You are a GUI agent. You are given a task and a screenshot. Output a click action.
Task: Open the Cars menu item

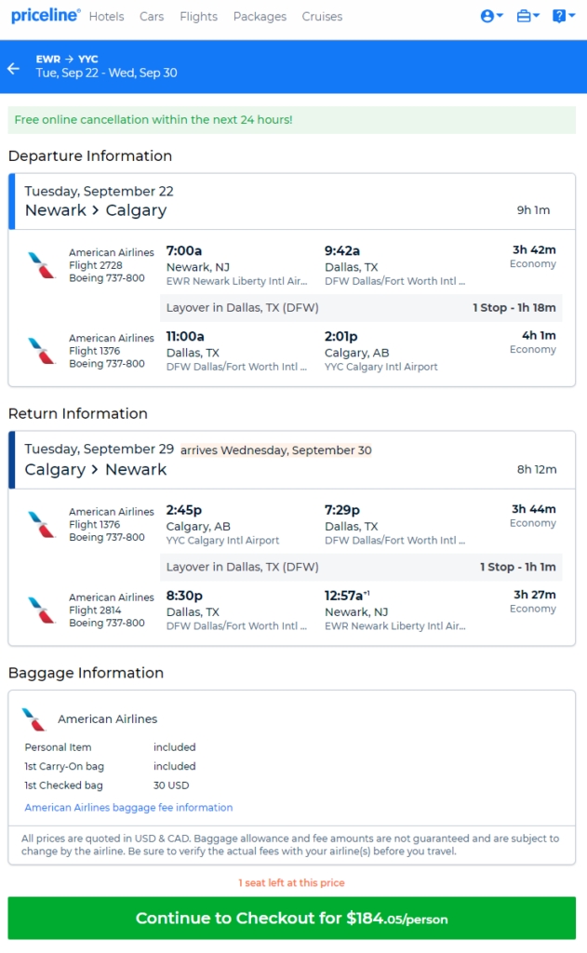click(x=152, y=17)
